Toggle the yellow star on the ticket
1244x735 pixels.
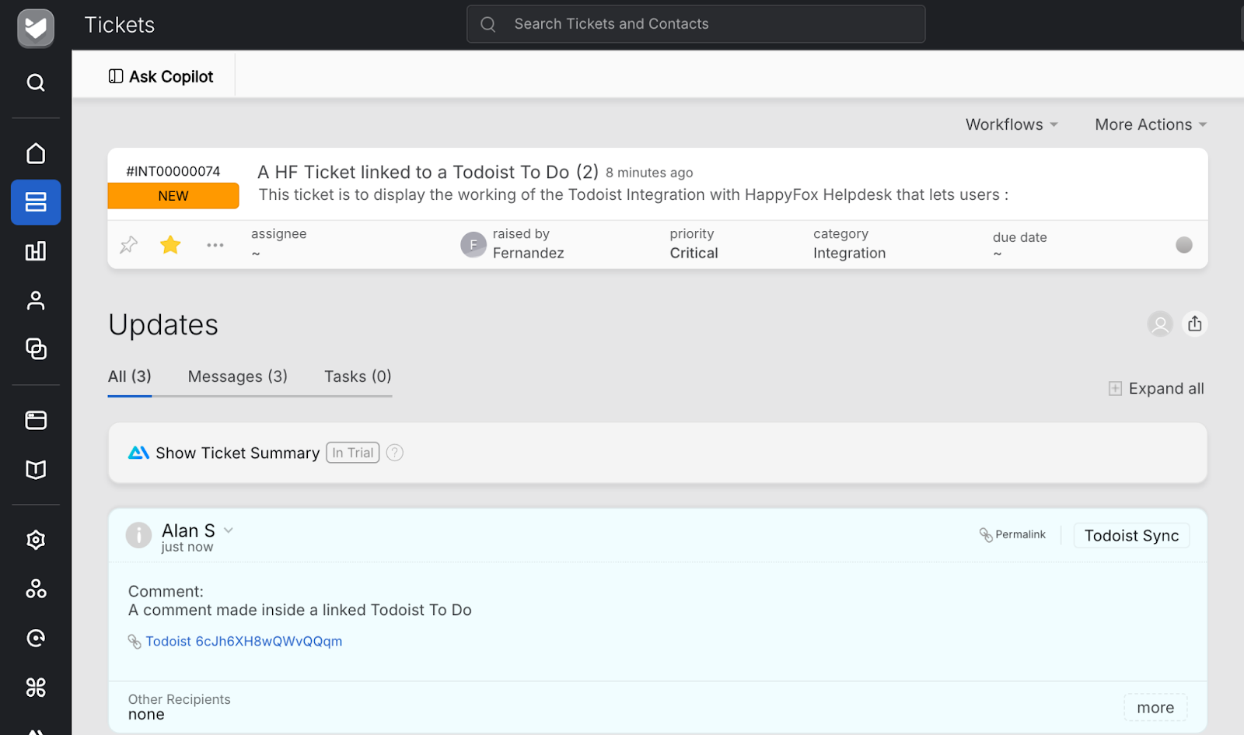(x=170, y=245)
